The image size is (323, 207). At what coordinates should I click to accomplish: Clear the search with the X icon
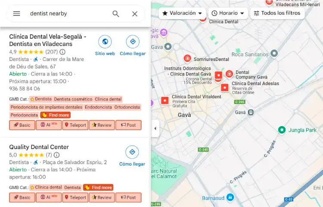(135, 14)
